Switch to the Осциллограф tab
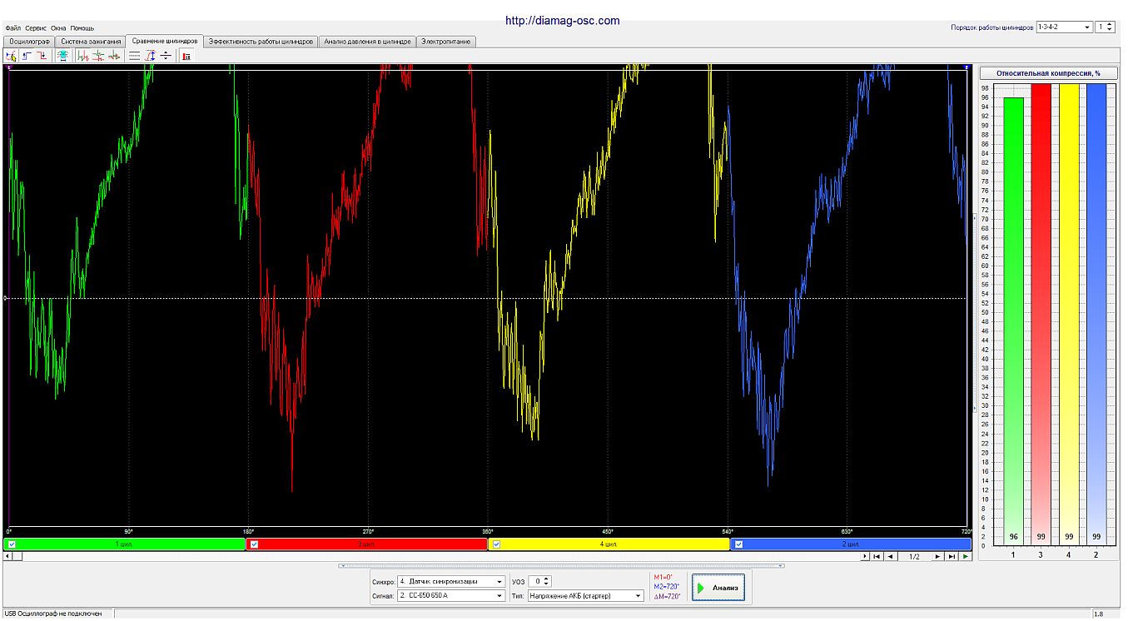The image size is (1128, 621). [x=29, y=41]
